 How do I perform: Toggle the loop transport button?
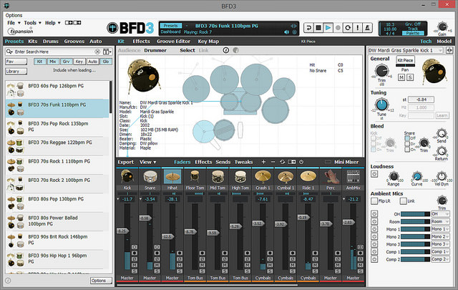[348, 28]
